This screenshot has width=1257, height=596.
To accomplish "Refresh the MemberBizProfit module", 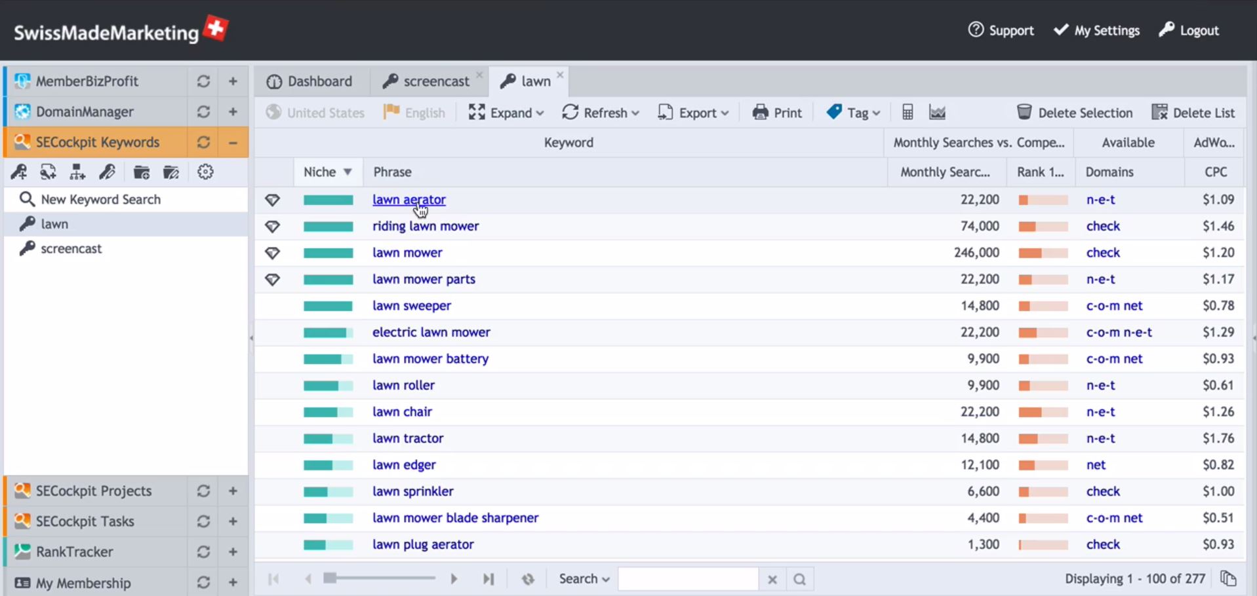I will (203, 81).
